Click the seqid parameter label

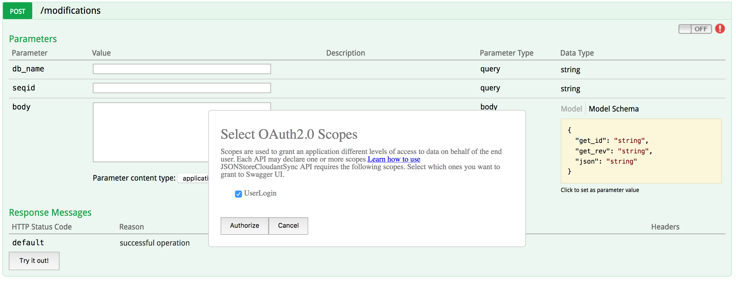[x=24, y=88]
